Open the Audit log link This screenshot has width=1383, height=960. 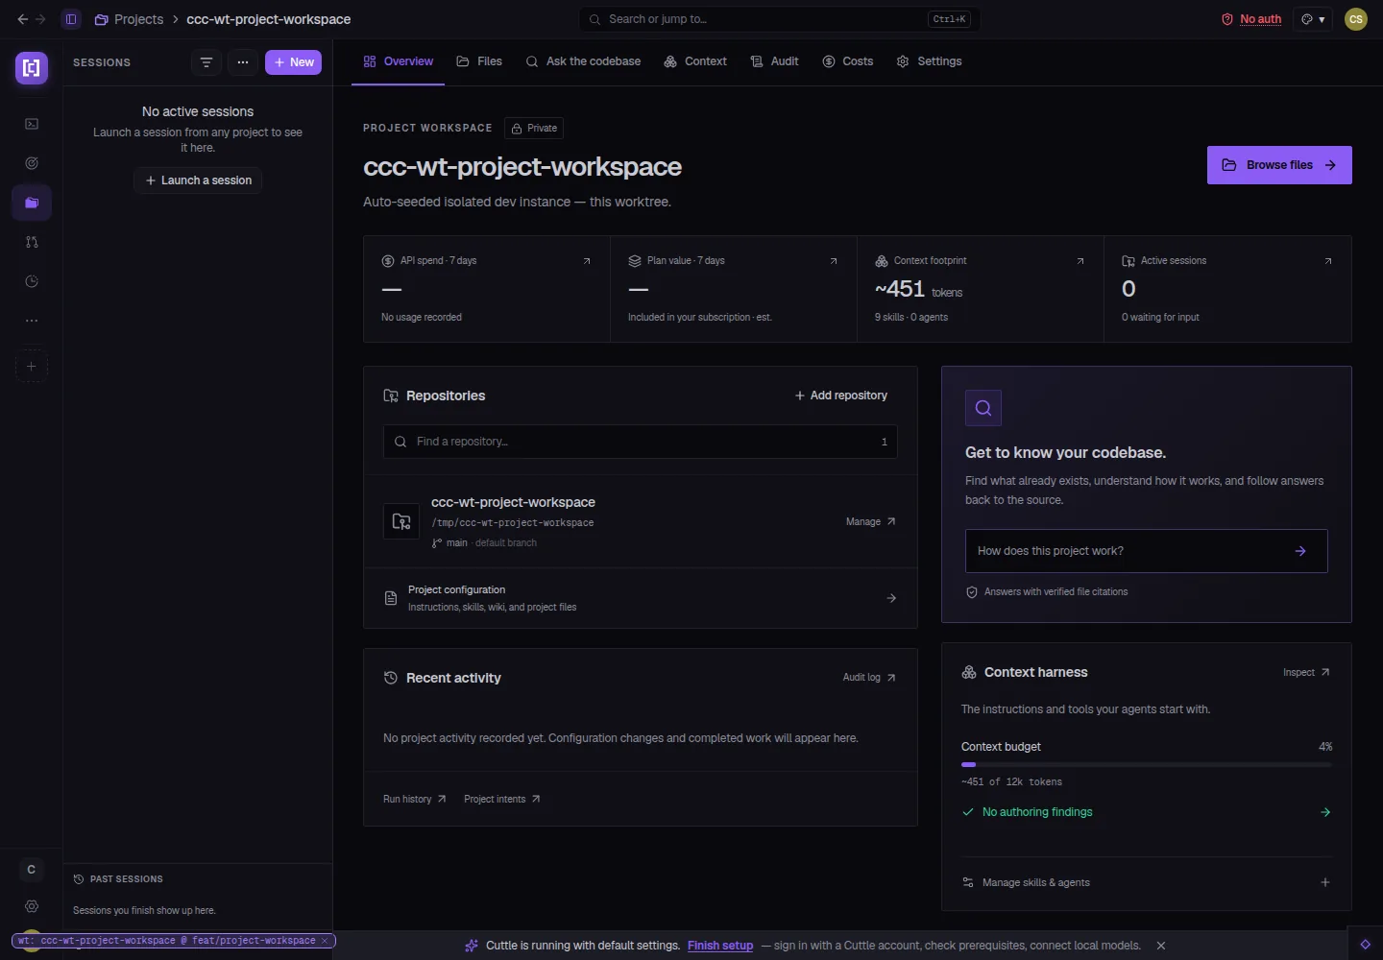[869, 678]
